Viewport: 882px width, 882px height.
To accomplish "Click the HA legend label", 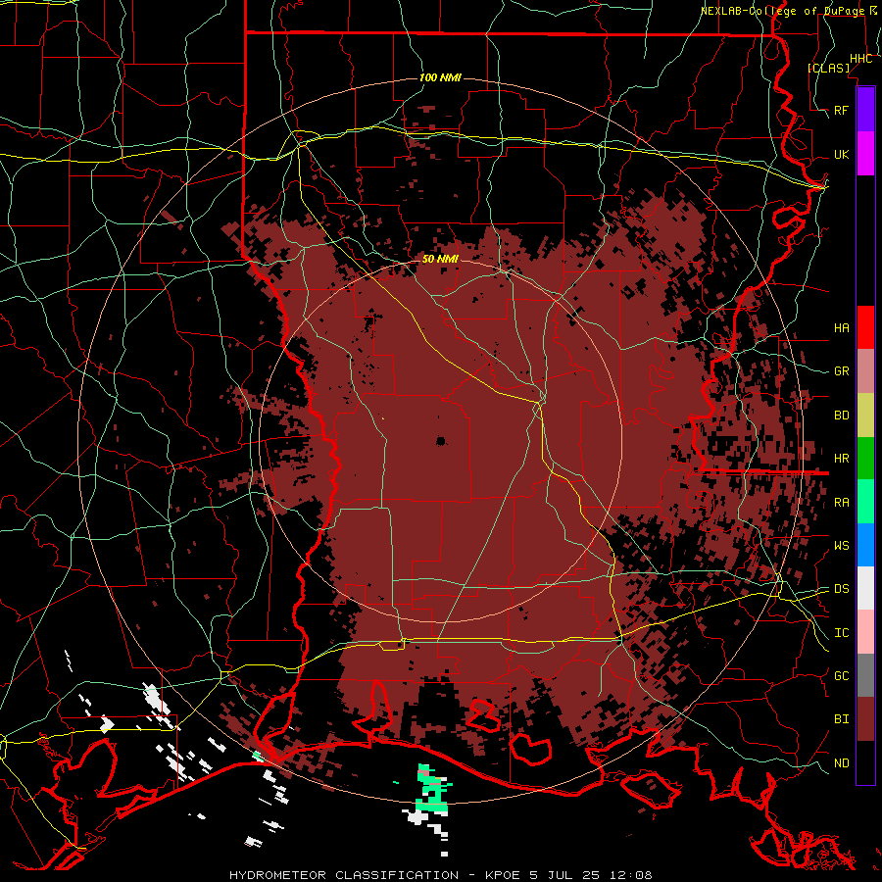I will [842, 328].
